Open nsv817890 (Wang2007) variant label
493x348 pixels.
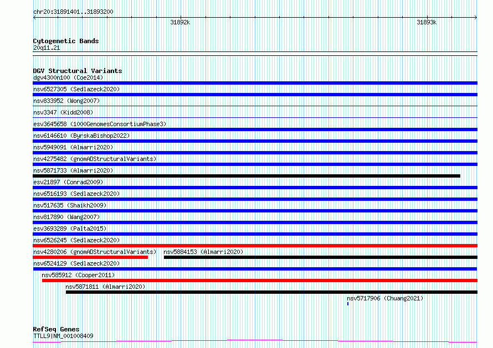click(66, 217)
